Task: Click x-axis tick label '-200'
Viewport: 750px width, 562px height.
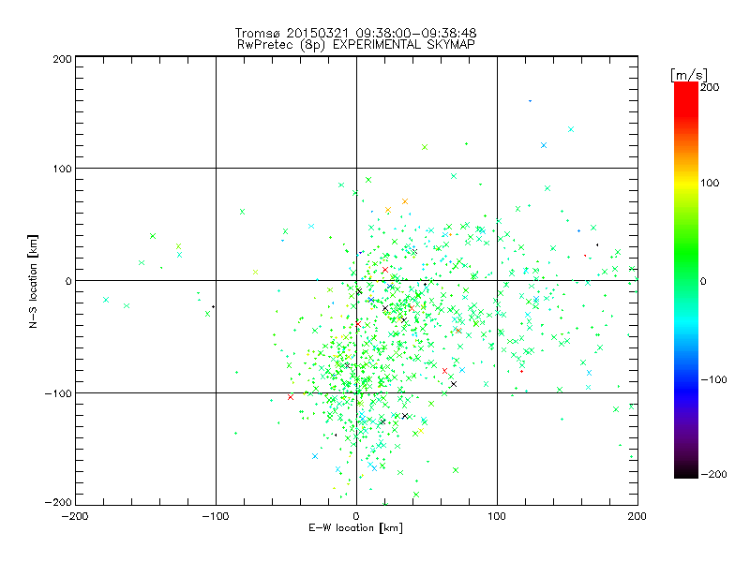Action: pos(75,516)
